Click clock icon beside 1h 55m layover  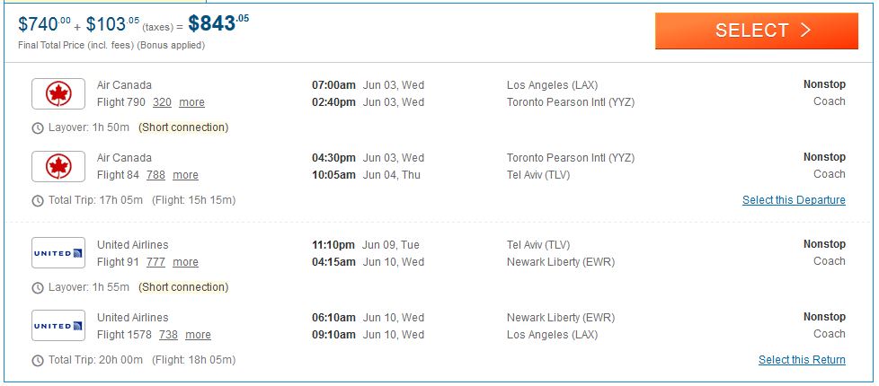point(38,288)
